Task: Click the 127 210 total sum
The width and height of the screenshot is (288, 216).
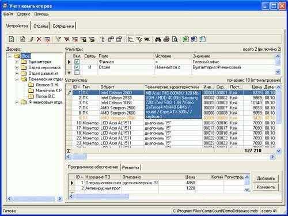Action: click(253, 151)
